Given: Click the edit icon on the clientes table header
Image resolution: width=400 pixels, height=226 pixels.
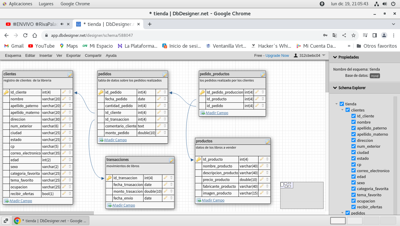Looking at the screenshot, I should (x=70, y=74).
